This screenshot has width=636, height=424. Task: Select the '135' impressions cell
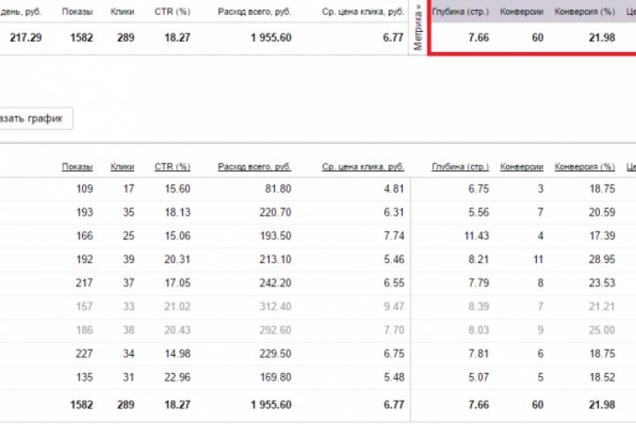tap(85, 377)
